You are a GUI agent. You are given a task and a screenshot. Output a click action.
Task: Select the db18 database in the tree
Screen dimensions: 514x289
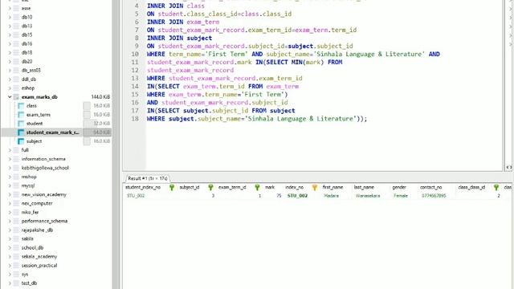coord(27,52)
